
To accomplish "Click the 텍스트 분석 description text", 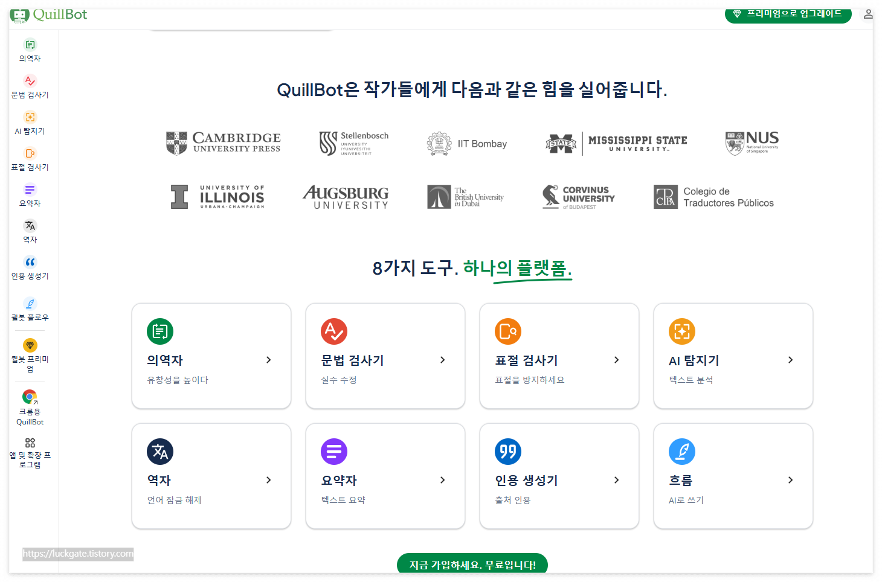I will click(x=691, y=380).
